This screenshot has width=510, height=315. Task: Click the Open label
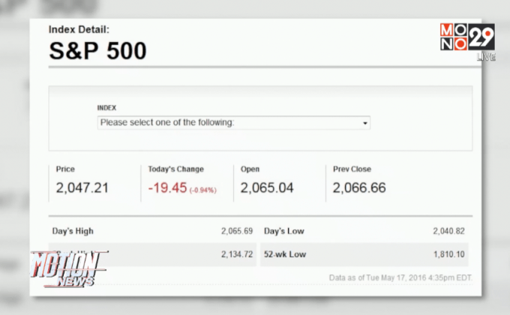(250, 169)
